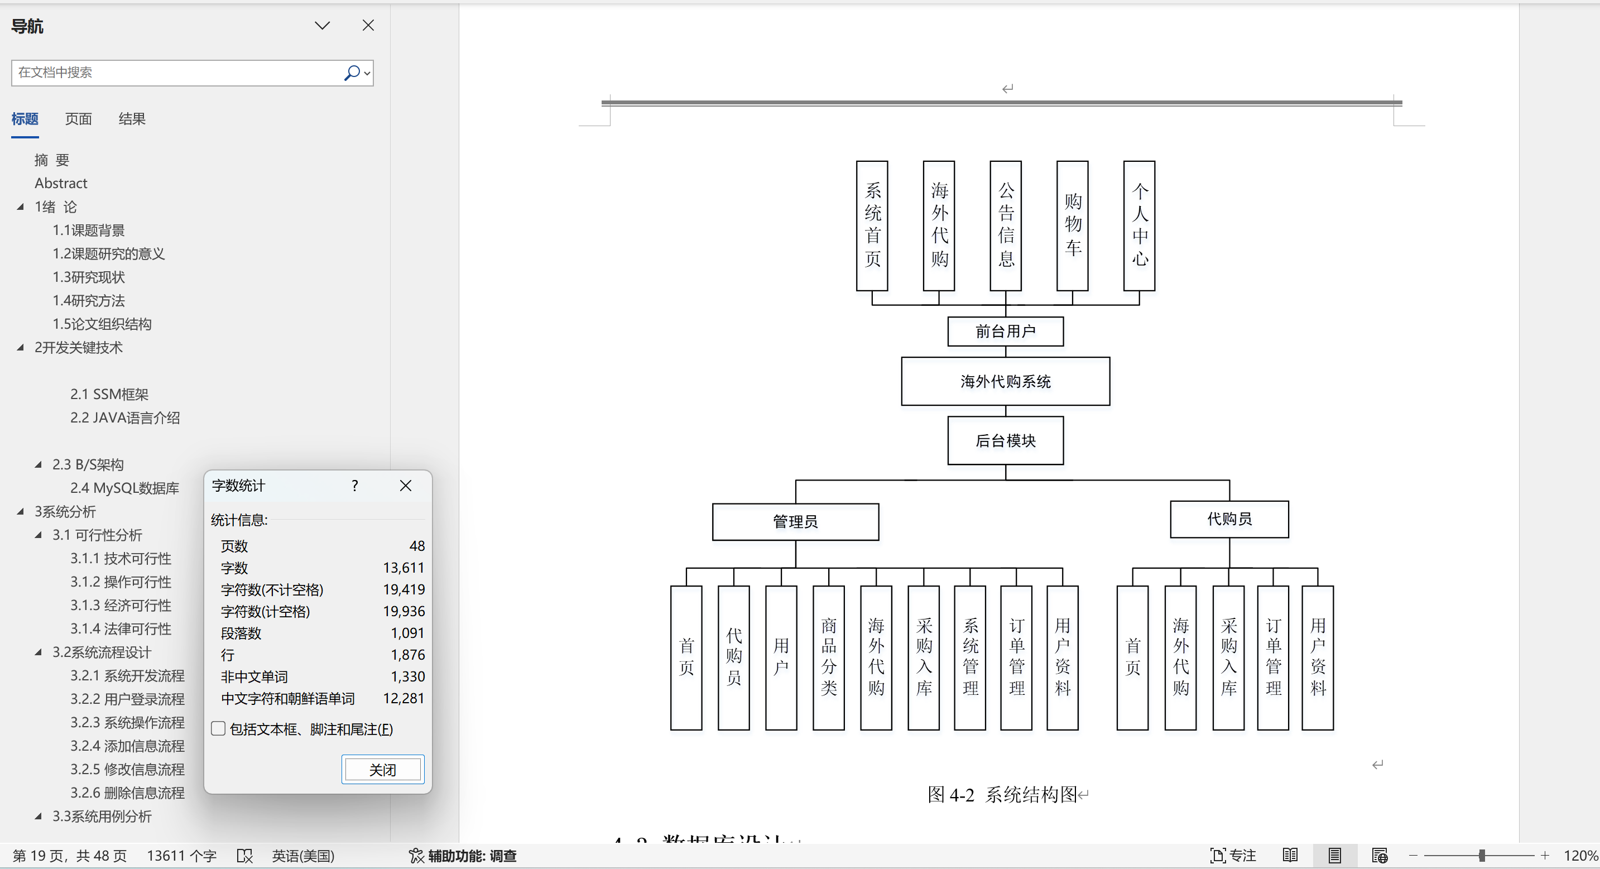Viewport: 1600px width, 869px height.
Task: Switch to read mode view
Action: [x=1290, y=856]
